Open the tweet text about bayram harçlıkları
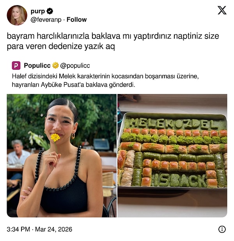234x241 pixels. click(x=113, y=41)
